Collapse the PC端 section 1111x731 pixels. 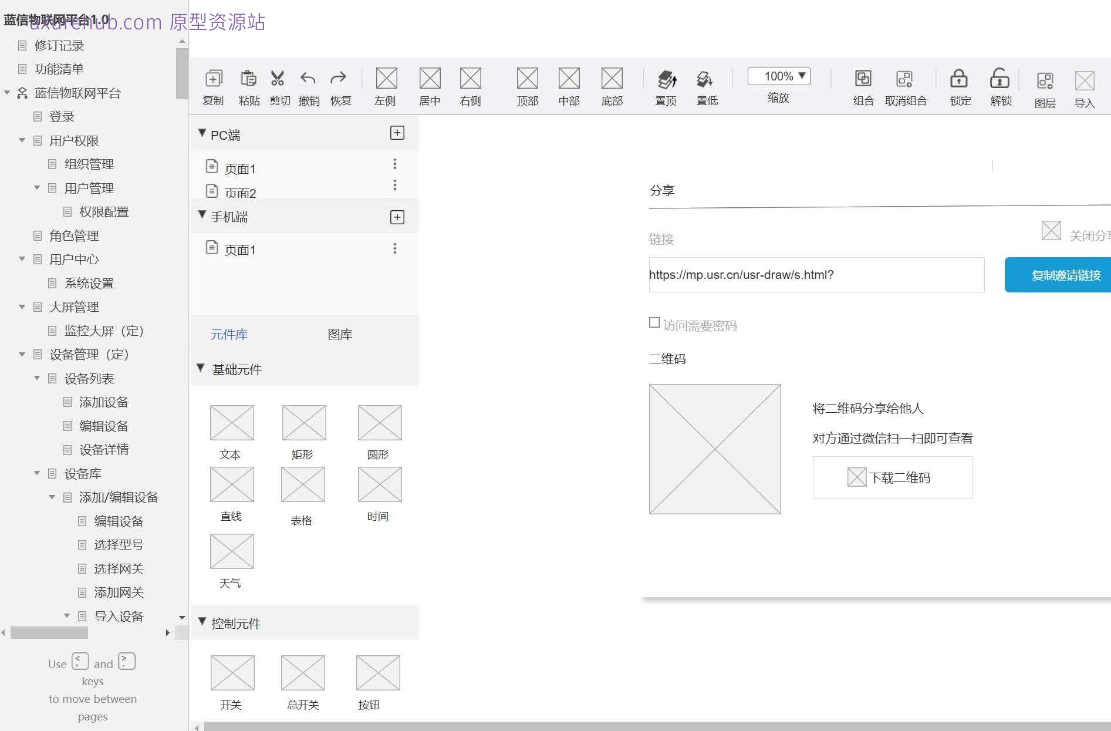coord(202,133)
